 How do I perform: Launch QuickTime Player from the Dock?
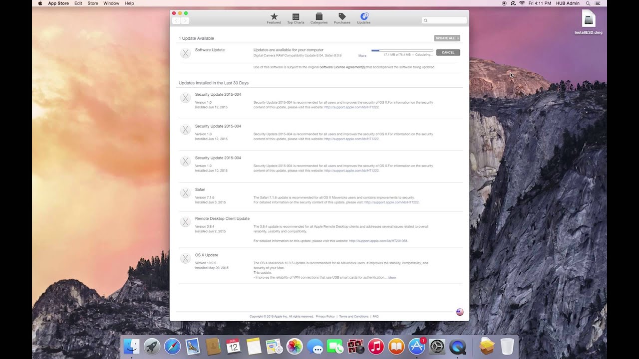[x=457, y=347]
